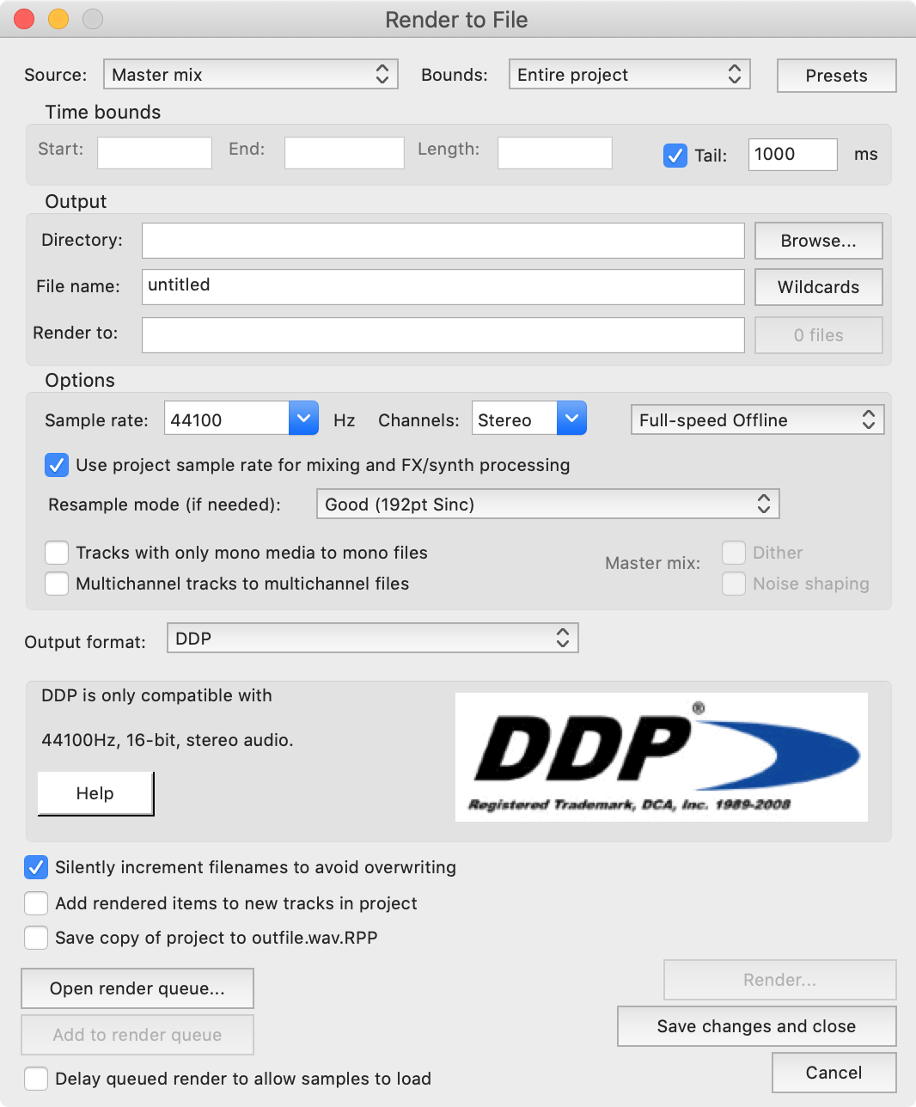
Task: Open the Full-speed Offline render speed dropdown
Action: [757, 420]
